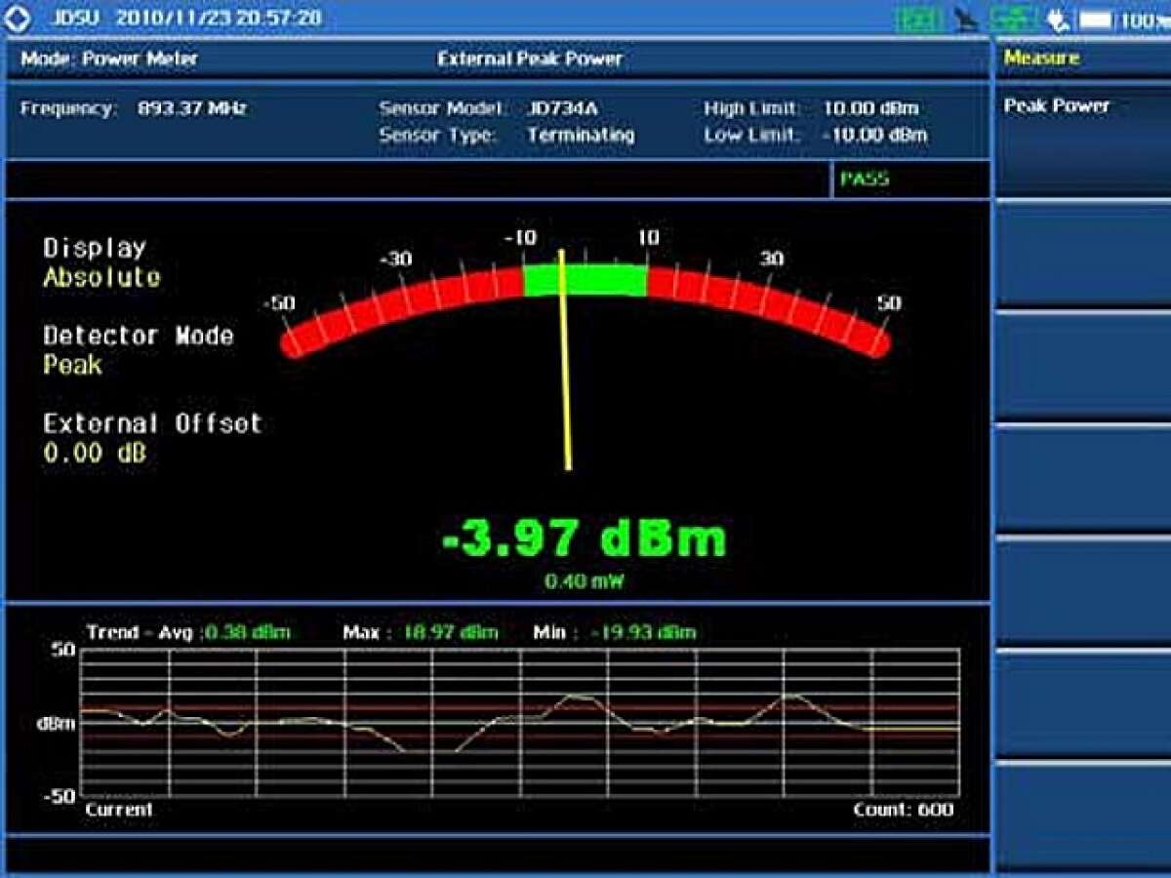Click green network icon beside power plug
Image resolution: width=1171 pixels, height=878 pixels.
click(x=1014, y=19)
